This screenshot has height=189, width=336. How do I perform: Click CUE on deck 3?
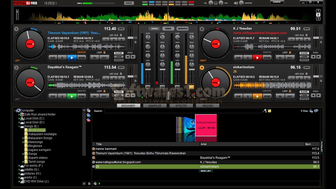(x=53, y=96)
